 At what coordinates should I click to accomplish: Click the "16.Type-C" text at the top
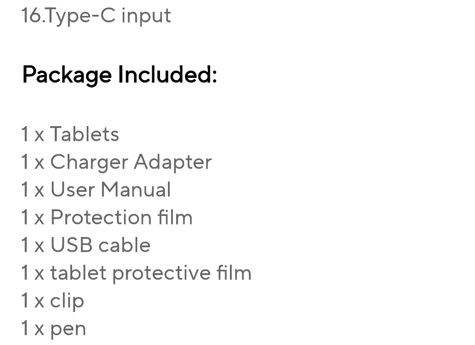point(68,15)
